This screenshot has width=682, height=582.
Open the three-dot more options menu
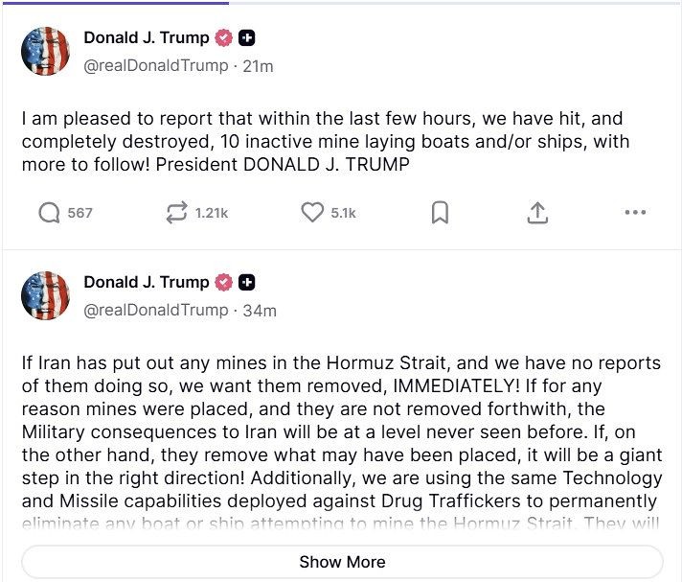pyautogui.click(x=635, y=213)
